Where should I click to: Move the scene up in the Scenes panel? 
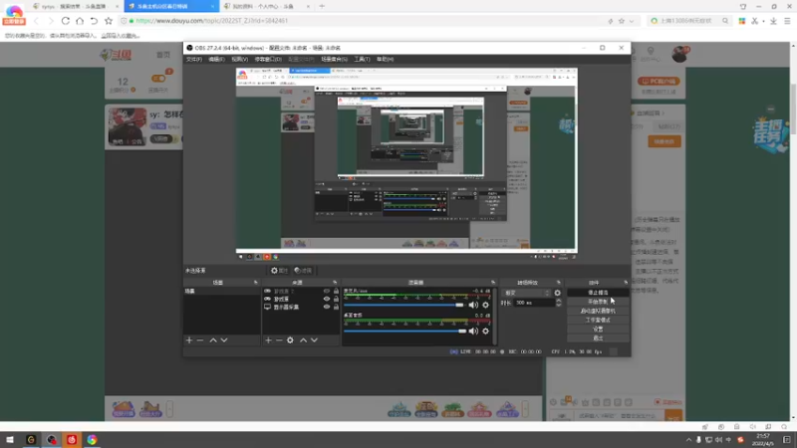click(213, 340)
